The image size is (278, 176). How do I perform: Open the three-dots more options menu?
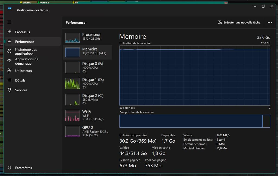(x=270, y=23)
